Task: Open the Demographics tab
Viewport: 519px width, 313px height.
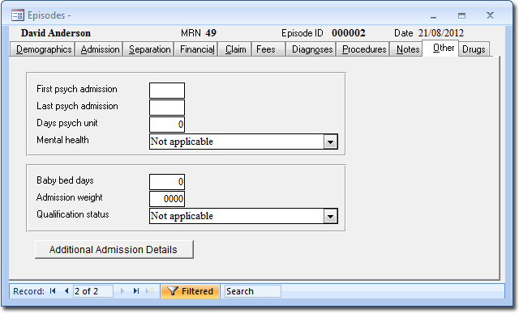Action: click(43, 49)
